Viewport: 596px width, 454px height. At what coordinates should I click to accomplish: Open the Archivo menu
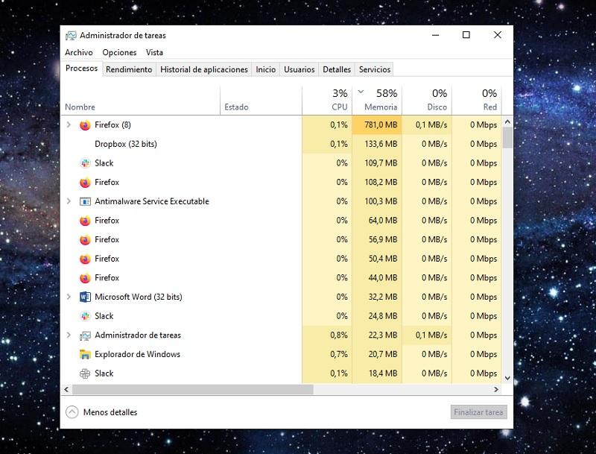(79, 52)
